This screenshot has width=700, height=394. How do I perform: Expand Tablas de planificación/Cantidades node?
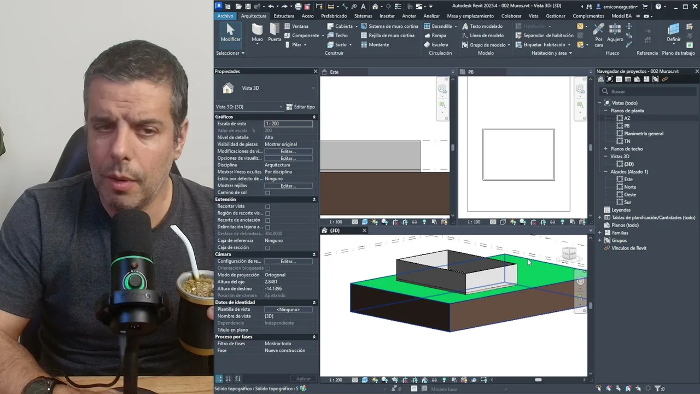600,217
